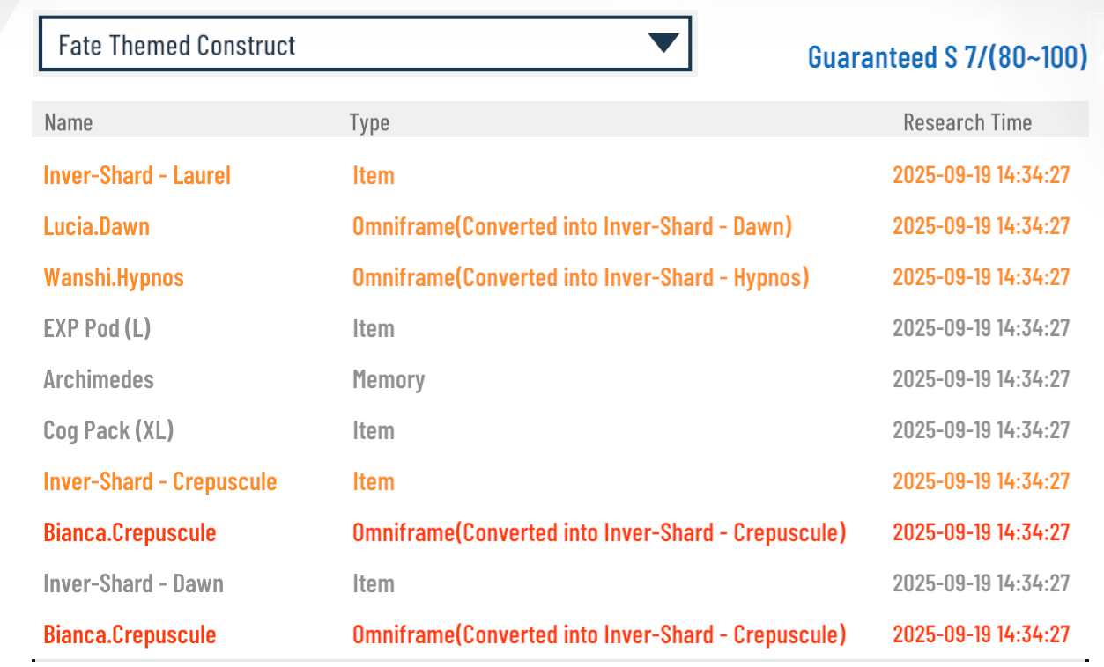Select the Cog Pack (XL) item

coord(108,430)
